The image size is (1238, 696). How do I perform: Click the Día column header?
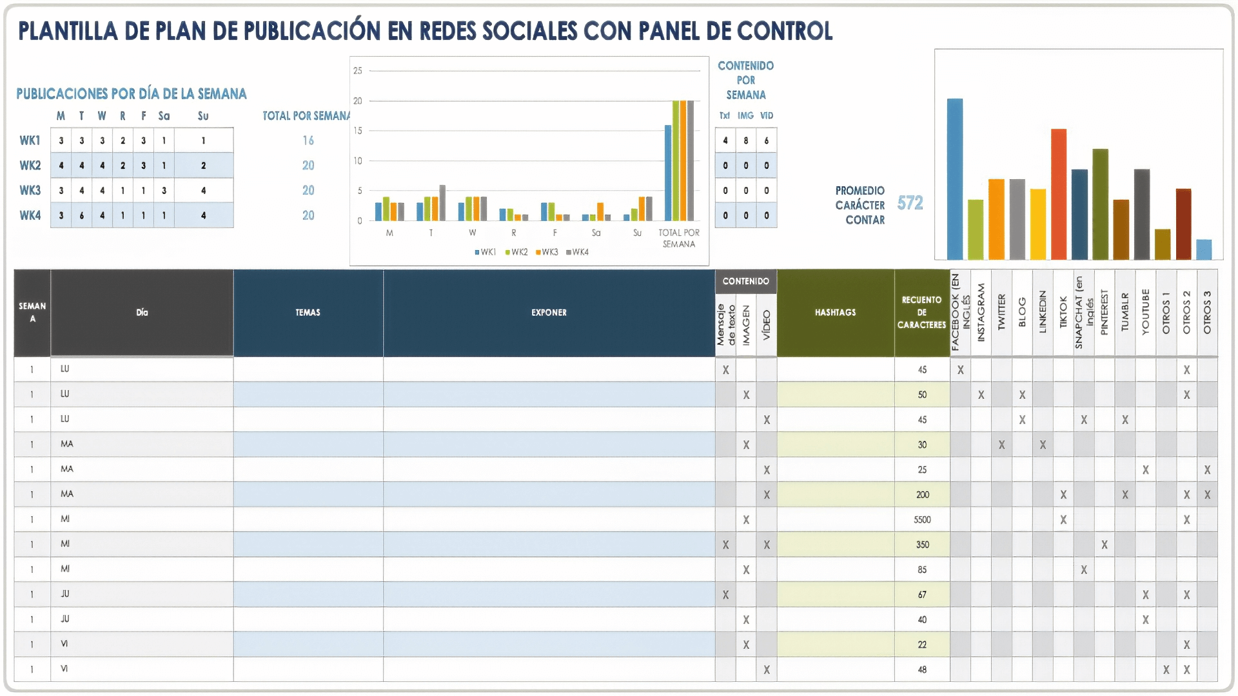click(142, 313)
